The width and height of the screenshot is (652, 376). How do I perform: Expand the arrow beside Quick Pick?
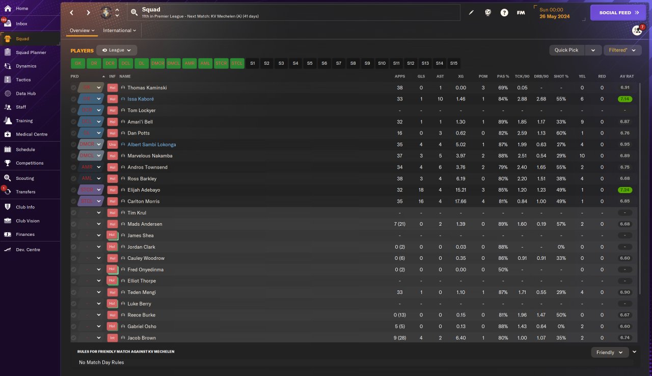(593, 50)
